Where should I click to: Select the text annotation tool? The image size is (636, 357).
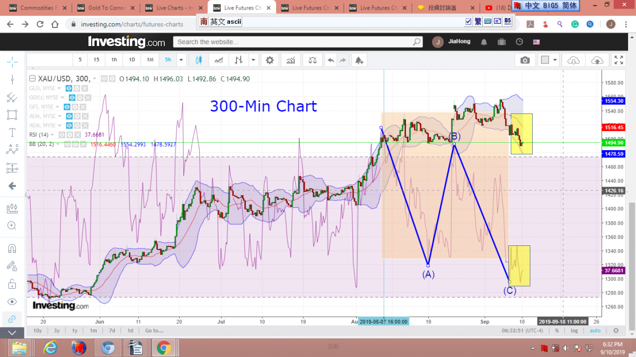point(12,133)
